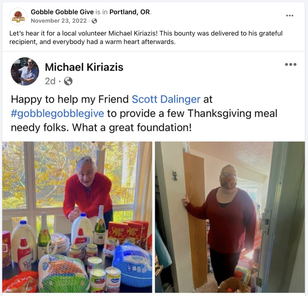This screenshot has width=308, height=296.
Task: Open the Portland, OR location link
Action: coord(130,12)
